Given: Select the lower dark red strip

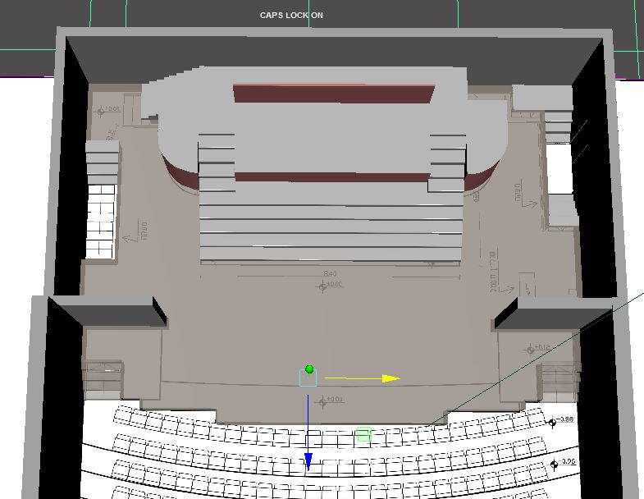Looking at the screenshot, I should click(x=332, y=177).
